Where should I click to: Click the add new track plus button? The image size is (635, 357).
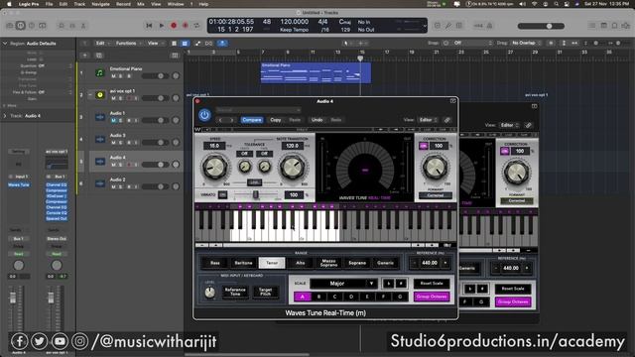pos(85,56)
